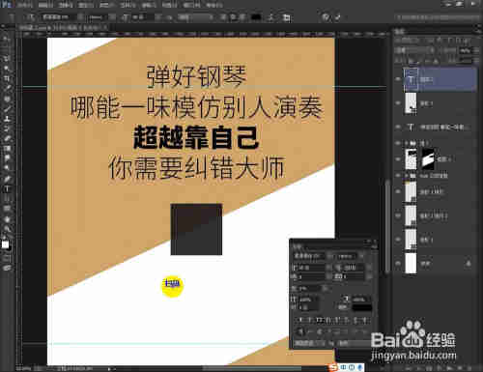Select the History Brush tool
The width and height of the screenshot is (483, 372).
7,129
